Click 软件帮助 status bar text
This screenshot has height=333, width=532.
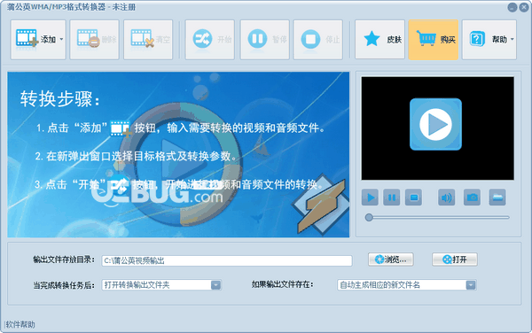pyautogui.click(x=20, y=324)
